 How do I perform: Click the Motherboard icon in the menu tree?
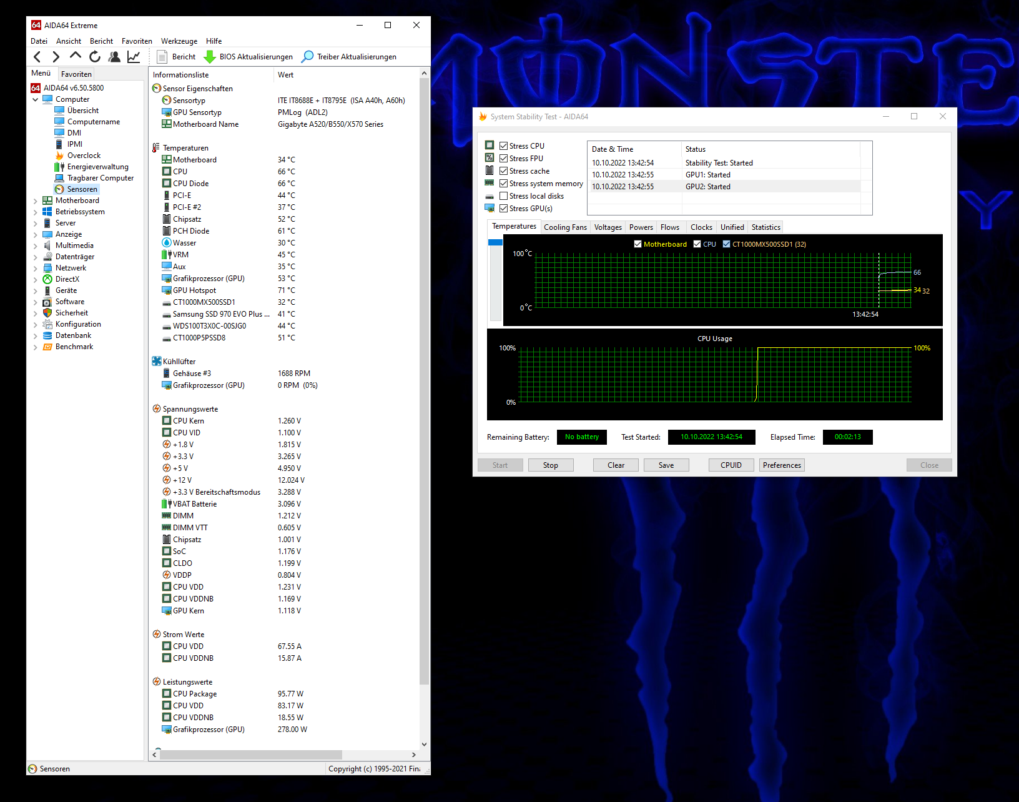pos(47,200)
